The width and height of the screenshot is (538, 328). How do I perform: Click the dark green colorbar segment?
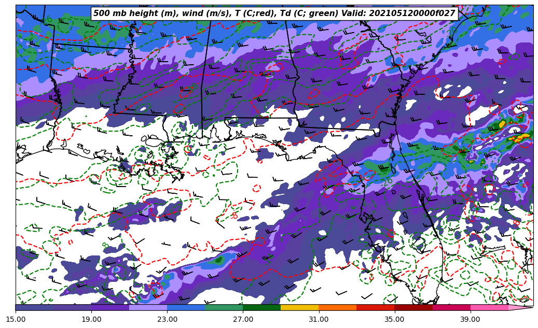tap(261, 307)
